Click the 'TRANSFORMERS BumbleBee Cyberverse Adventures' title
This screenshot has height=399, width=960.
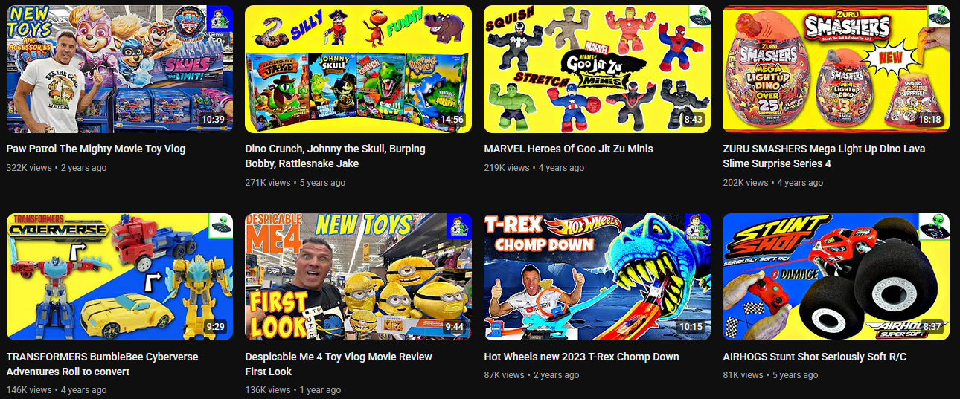pyautogui.click(x=103, y=364)
